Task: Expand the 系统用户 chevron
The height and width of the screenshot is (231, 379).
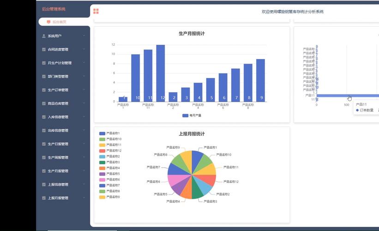Action: (x=84, y=36)
